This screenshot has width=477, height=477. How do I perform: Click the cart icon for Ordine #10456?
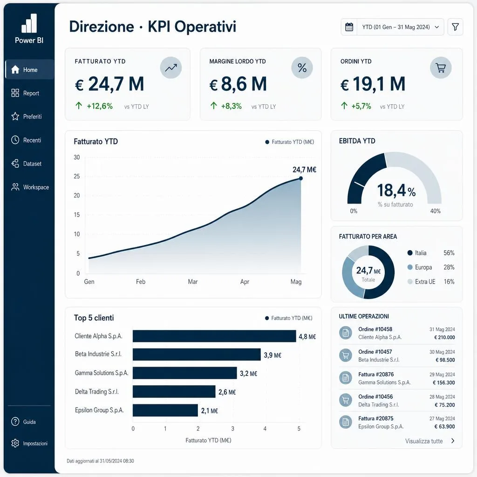(346, 400)
